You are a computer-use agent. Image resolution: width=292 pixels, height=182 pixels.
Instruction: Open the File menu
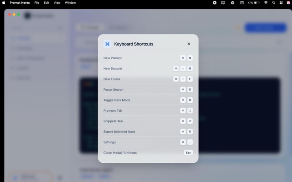click(x=37, y=3)
